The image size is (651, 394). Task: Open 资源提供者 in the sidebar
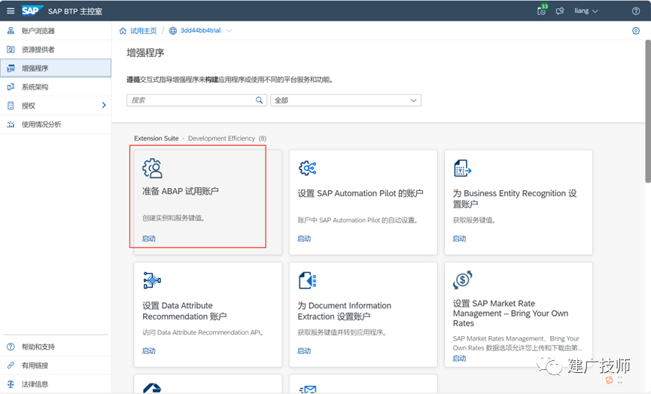pos(56,50)
